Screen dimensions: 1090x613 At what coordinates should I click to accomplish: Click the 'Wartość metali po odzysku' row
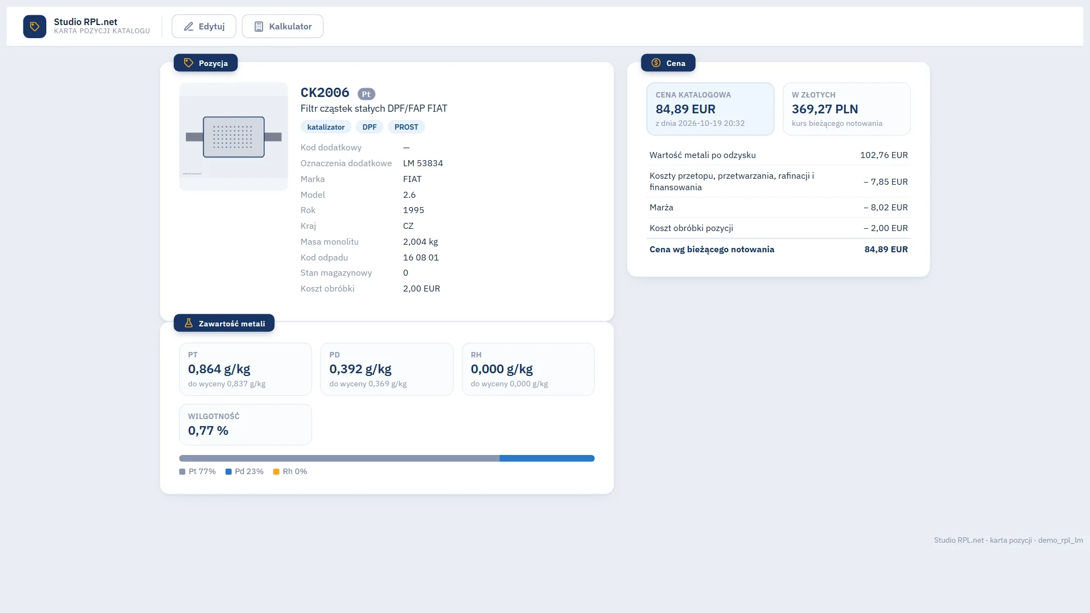coord(778,155)
